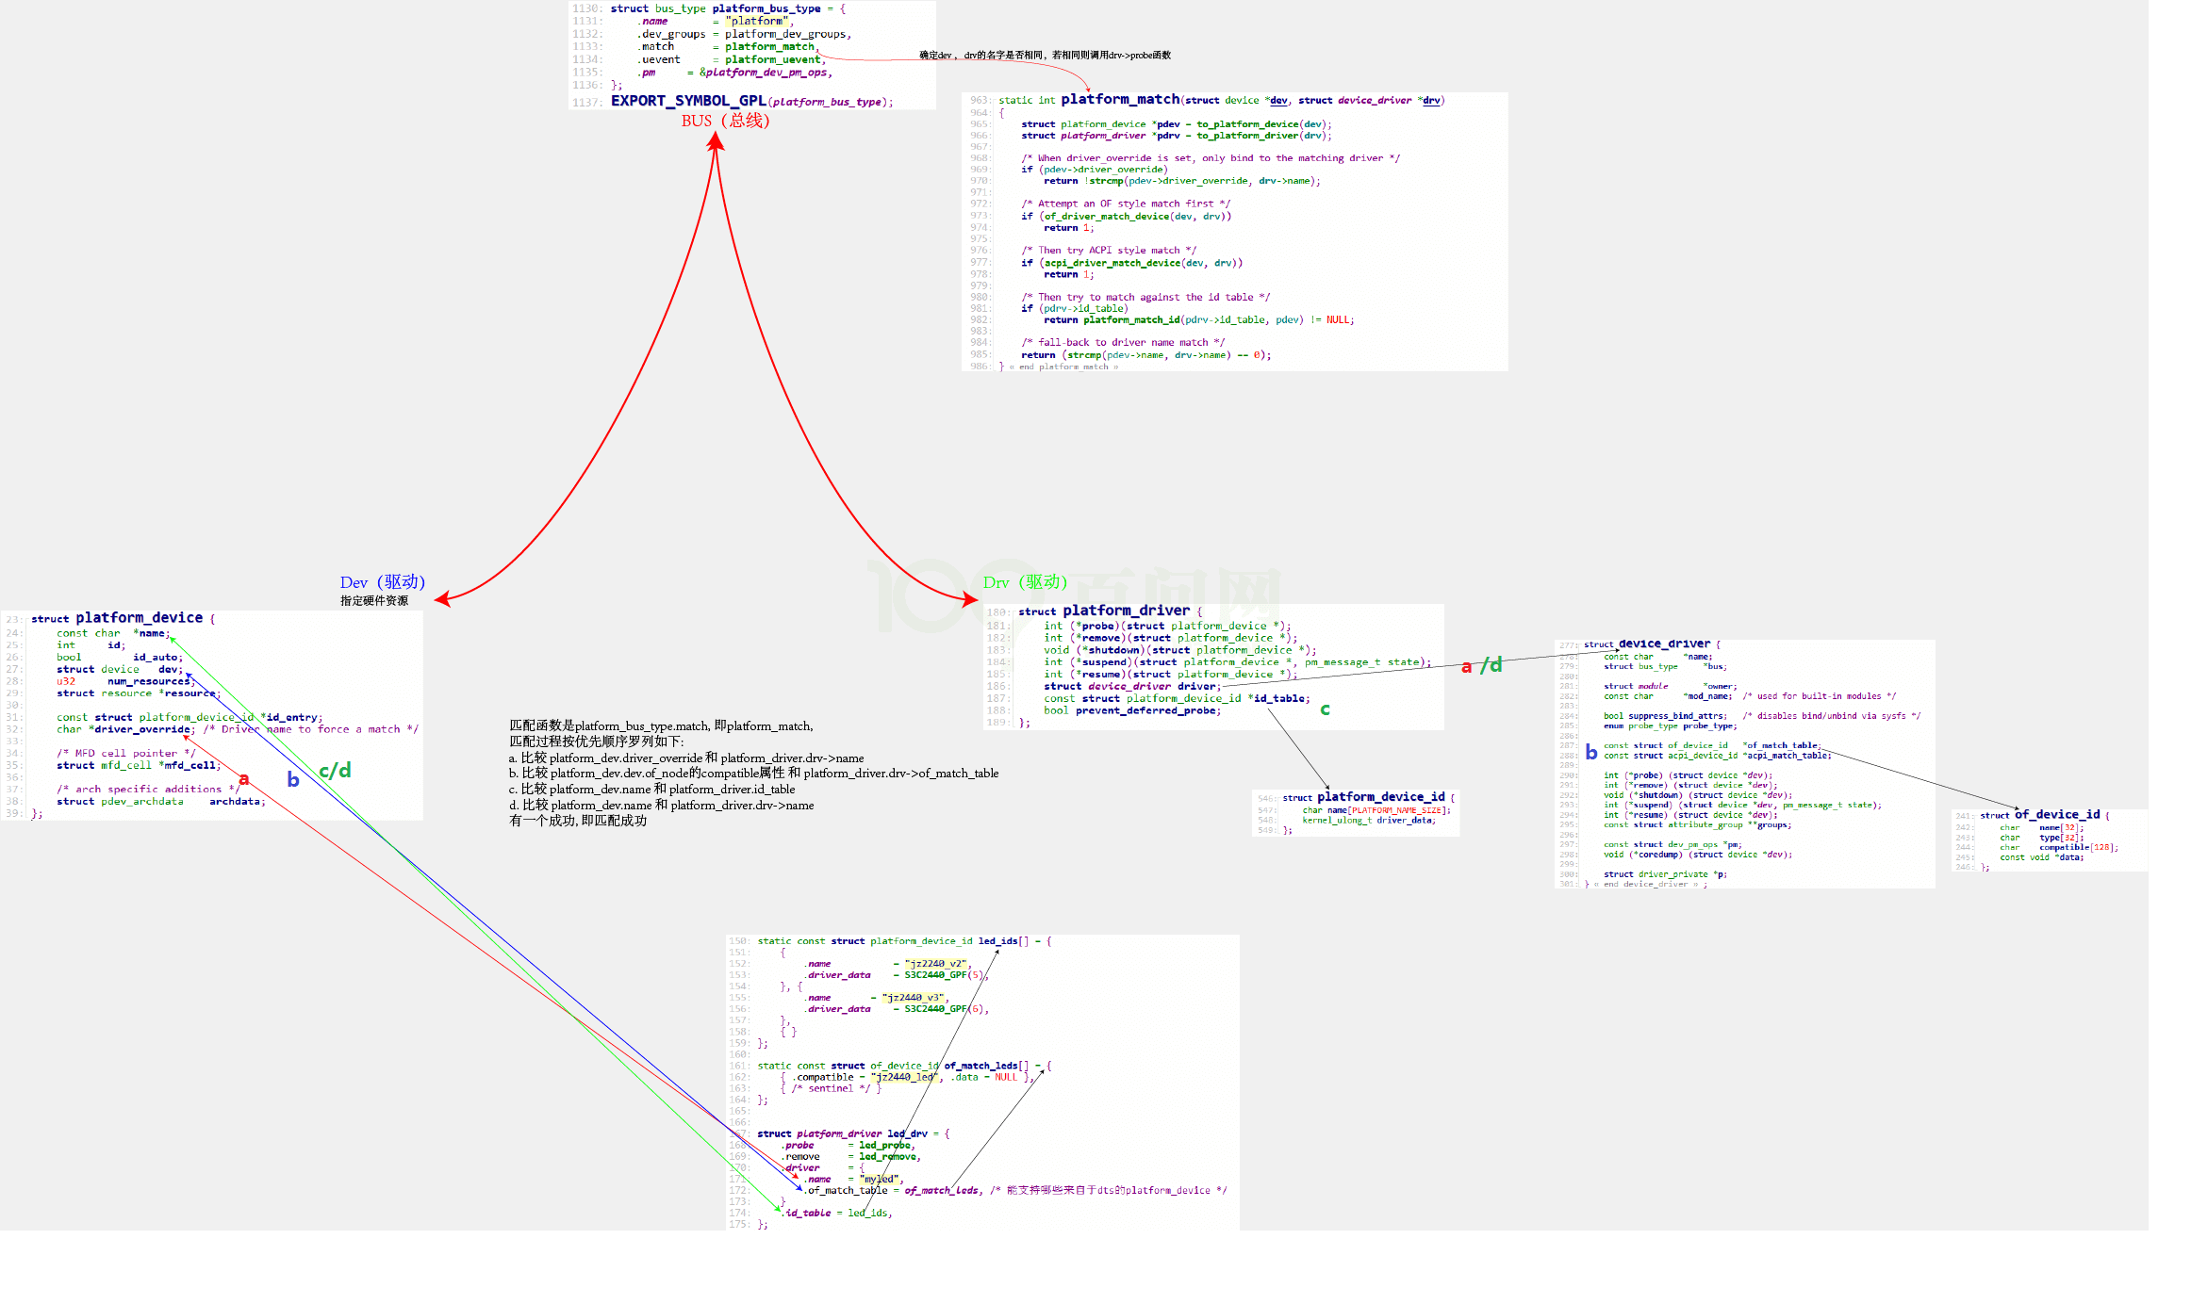Click the driver_override field in platform_device
This screenshot has width=2208, height=1304.
tap(142, 729)
